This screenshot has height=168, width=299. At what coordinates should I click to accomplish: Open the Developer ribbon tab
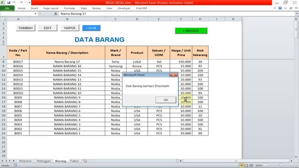[124, 8]
